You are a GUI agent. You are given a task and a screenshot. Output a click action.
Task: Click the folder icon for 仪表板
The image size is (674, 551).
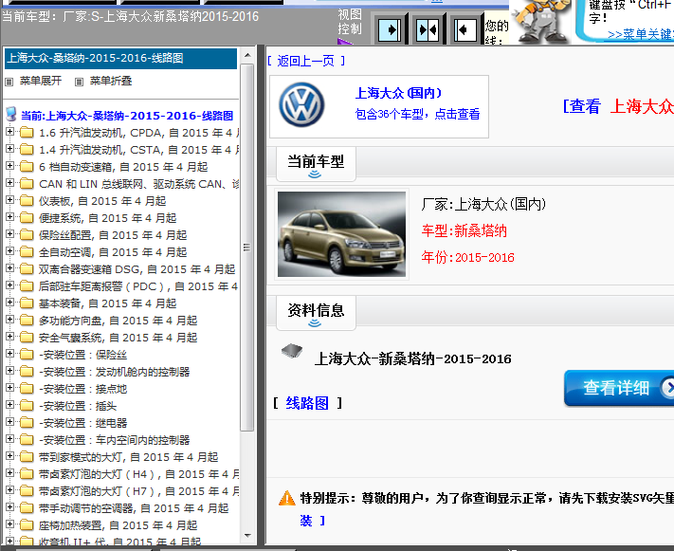[x=27, y=201]
